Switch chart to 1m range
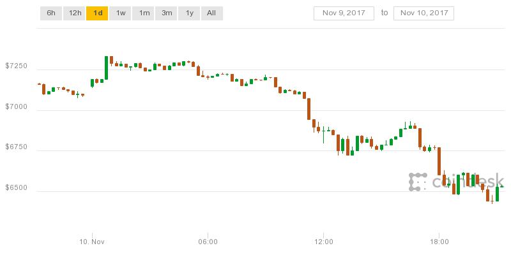The width and height of the screenshot is (511, 255). [x=144, y=13]
